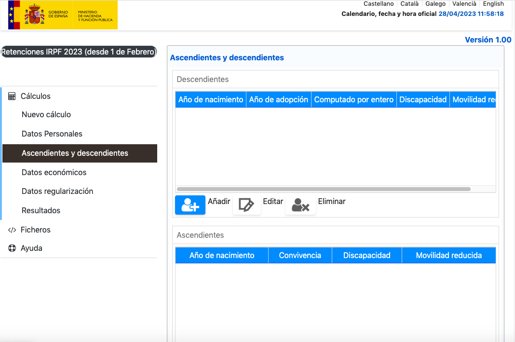
Task: Switch language to English
Action: pyautogui.click(x=493, y=4)
